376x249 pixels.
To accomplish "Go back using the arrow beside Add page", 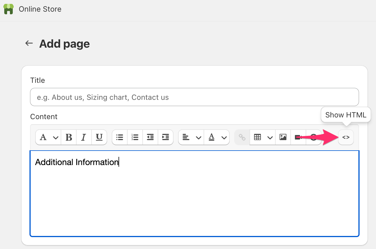I will tap(29, 43).
